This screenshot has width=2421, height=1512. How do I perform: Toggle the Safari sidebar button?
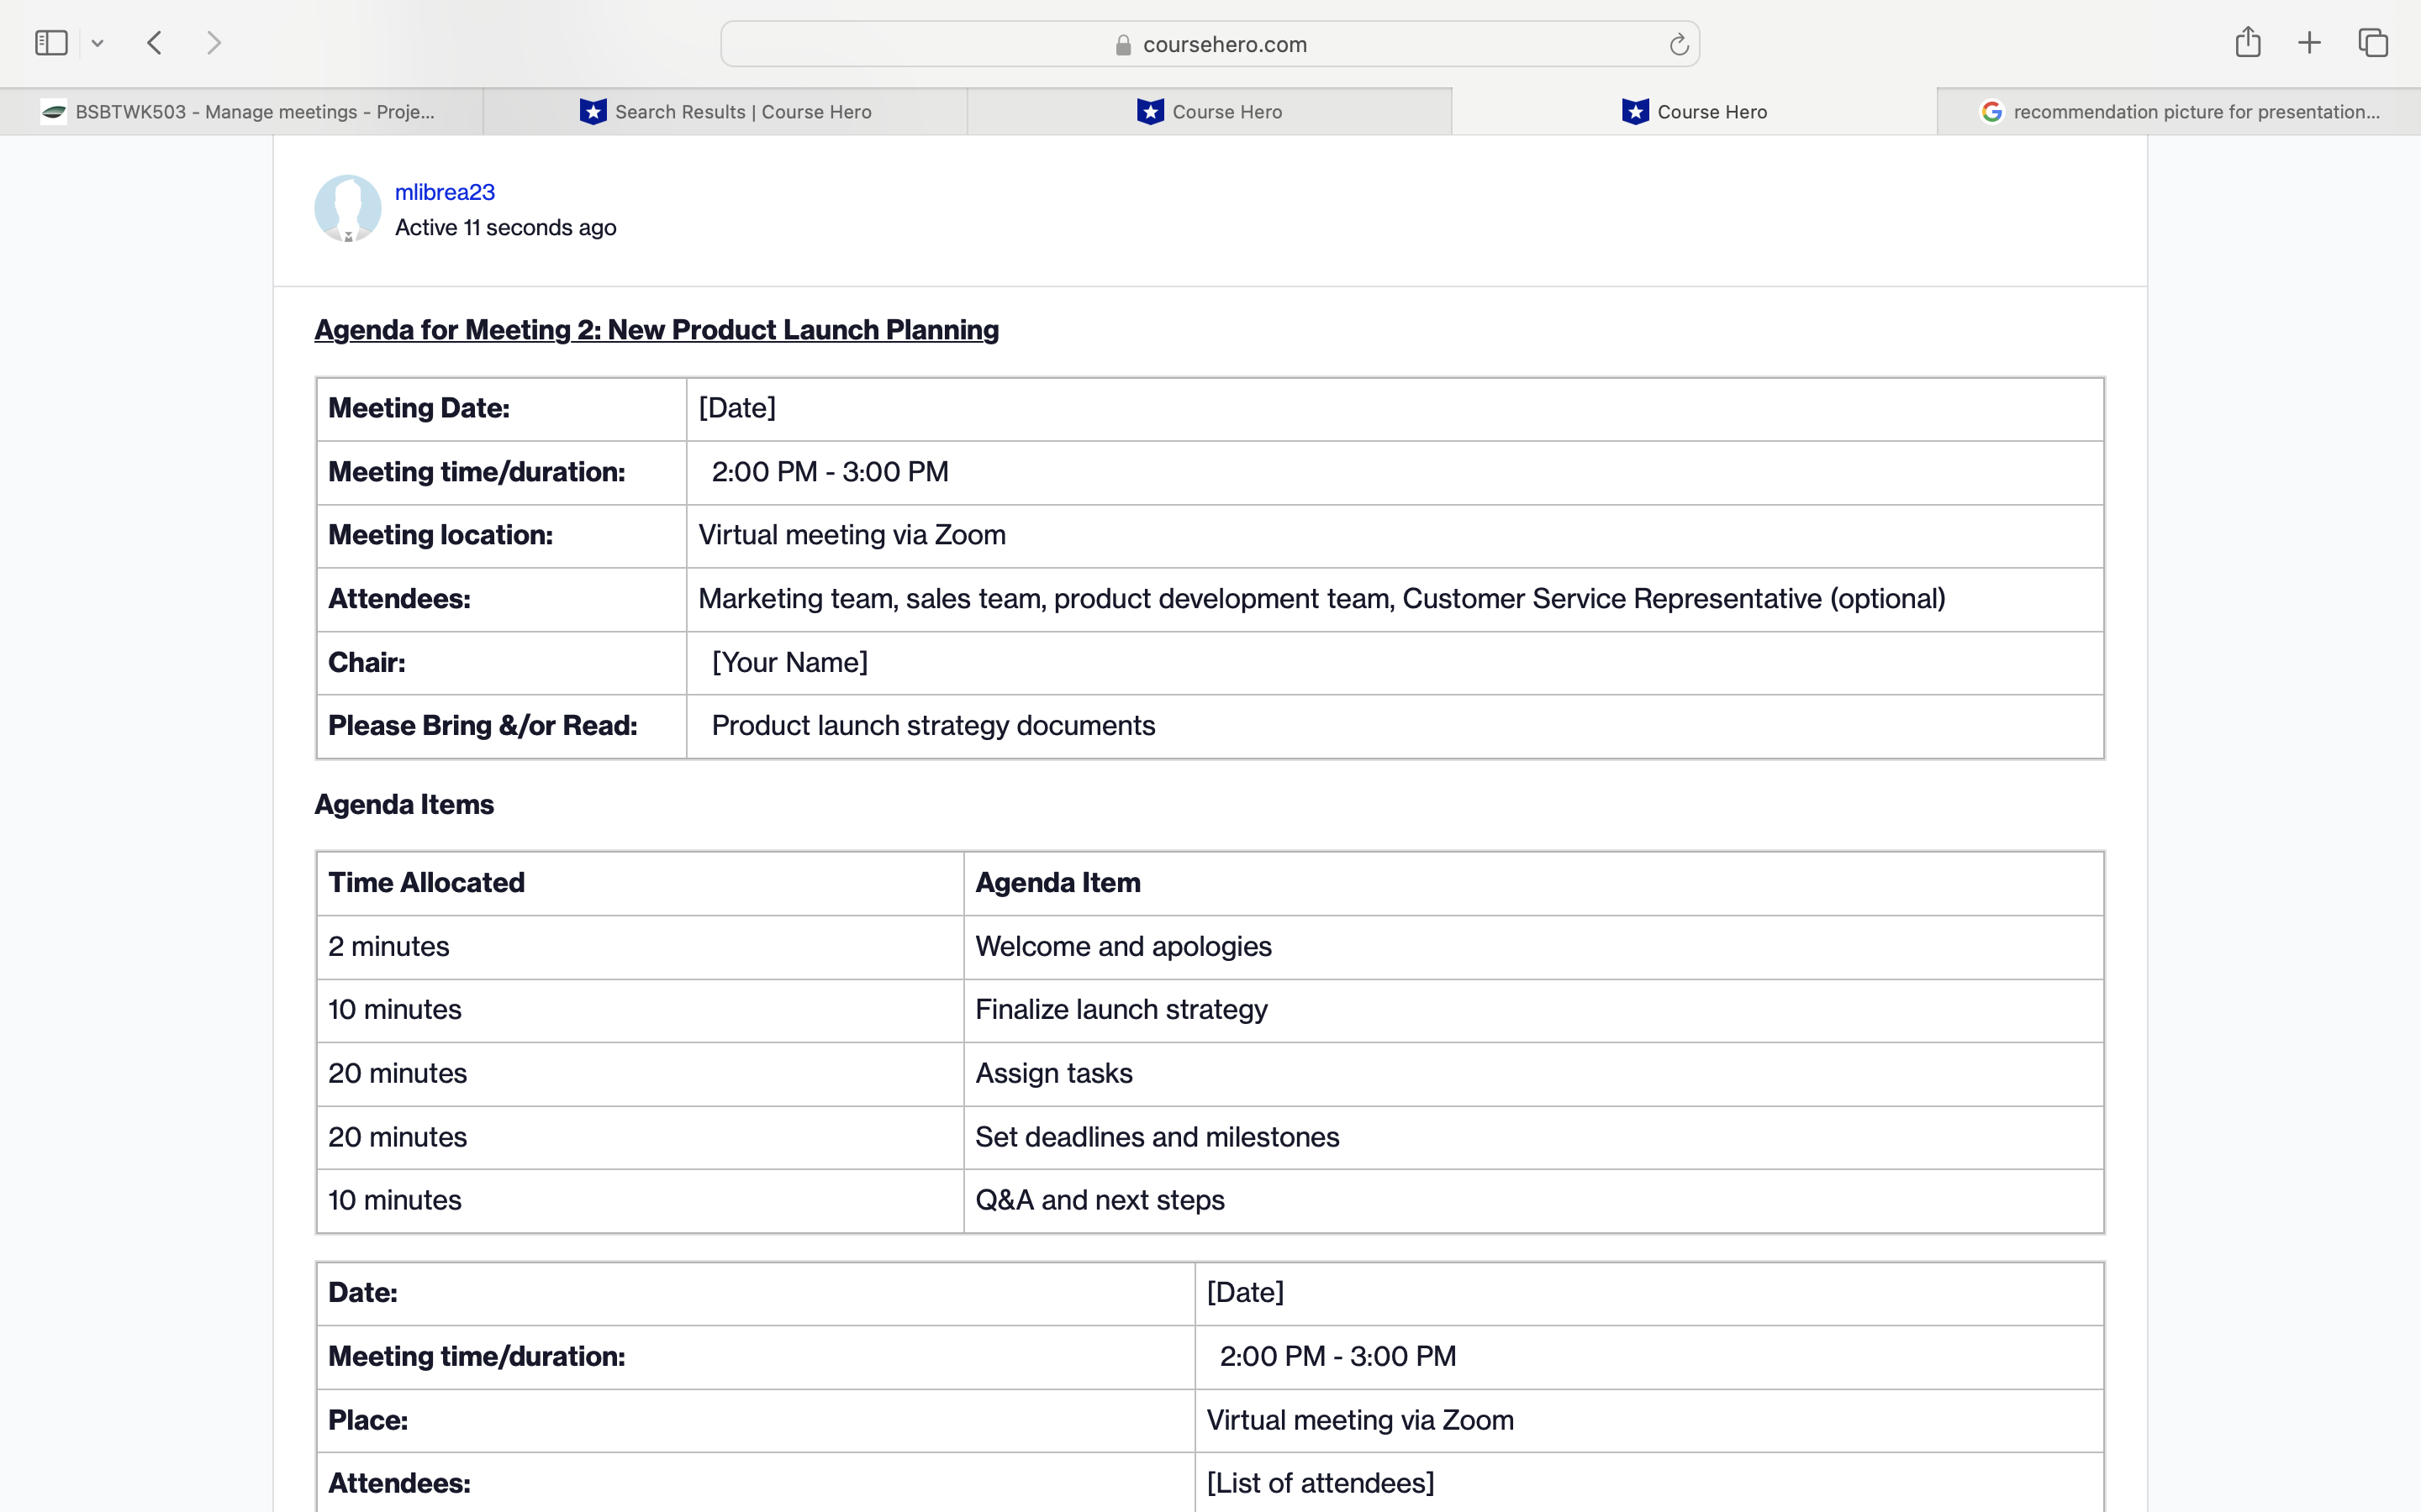tap(51, 43)
